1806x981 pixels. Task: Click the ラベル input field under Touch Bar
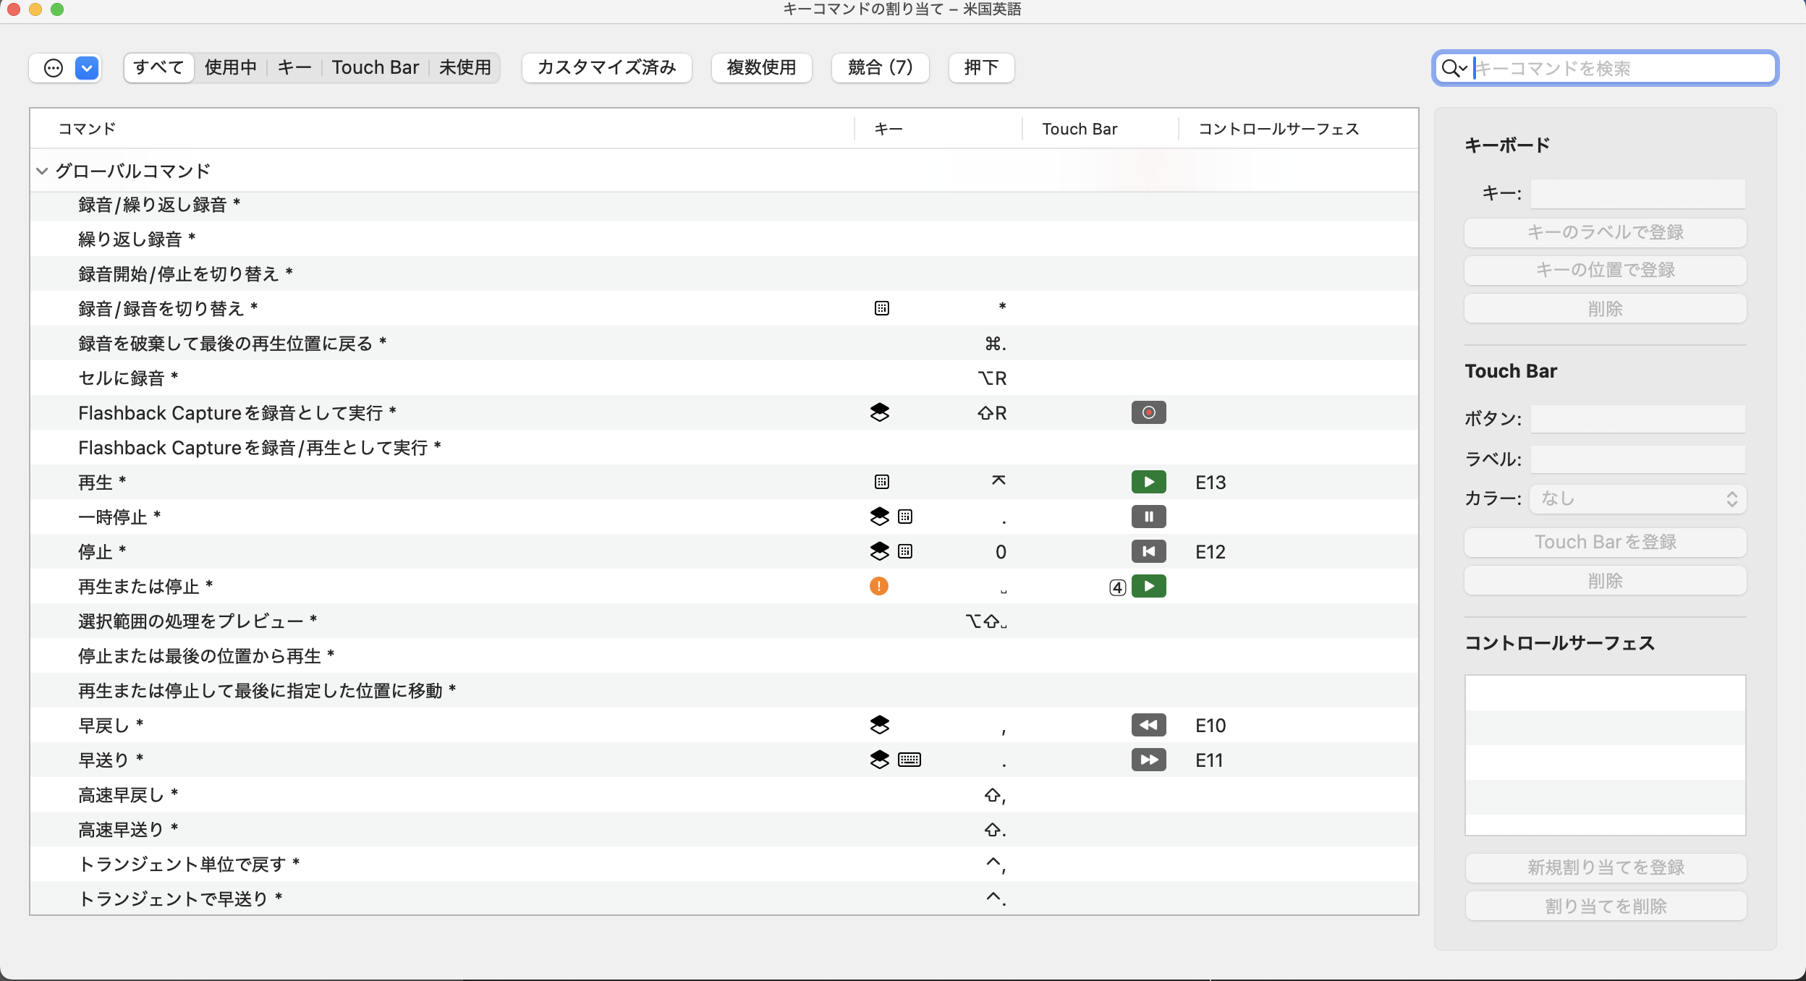click(1637, 459)
